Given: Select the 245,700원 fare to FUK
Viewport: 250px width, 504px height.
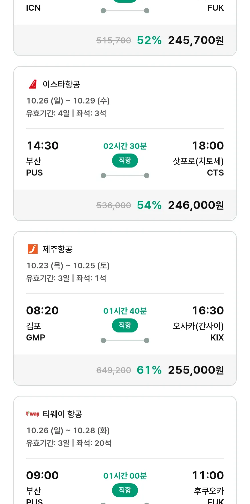Looking at the screenshot, I should click(x=196, y=40).
